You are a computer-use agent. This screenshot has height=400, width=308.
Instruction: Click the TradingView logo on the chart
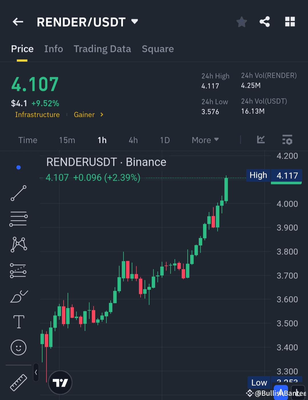click(x=60, y=382)
